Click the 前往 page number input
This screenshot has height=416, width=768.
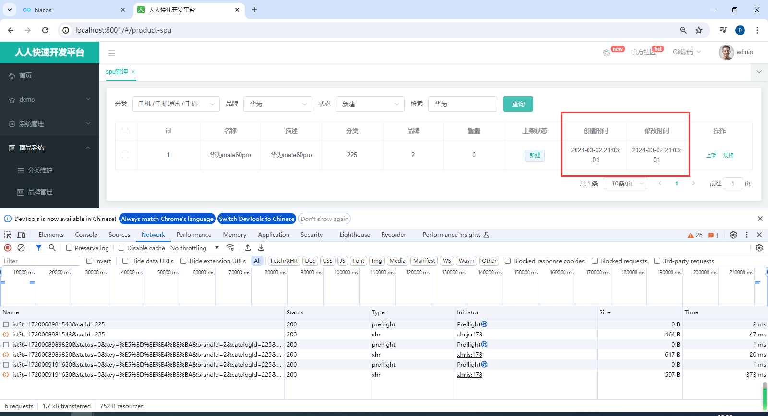pyautogui.click(x=733, y=184)
